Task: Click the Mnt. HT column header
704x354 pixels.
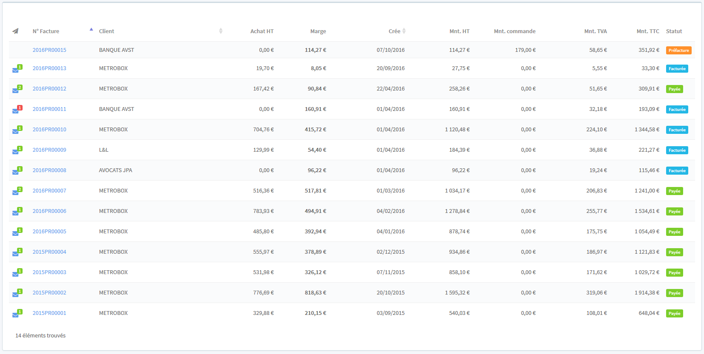Action: coord(460,31)
